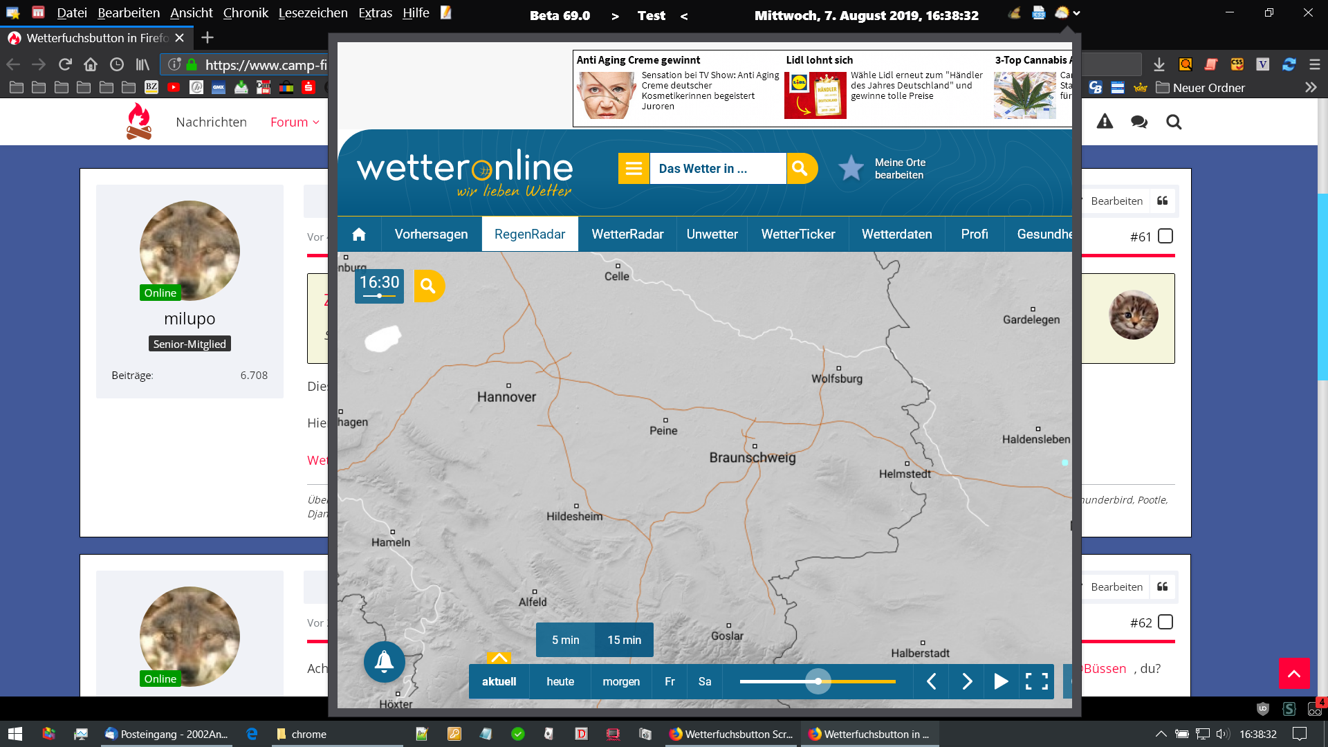Click the home icon in the weather navigation bar

[359, 234]
